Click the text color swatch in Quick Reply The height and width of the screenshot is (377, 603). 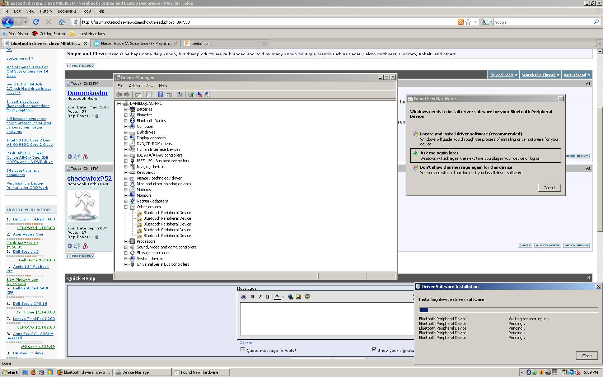[277, 297]
